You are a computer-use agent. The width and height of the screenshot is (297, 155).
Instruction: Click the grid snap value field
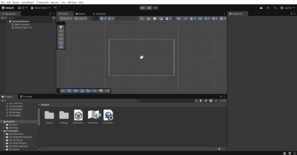tap(95, 19)
